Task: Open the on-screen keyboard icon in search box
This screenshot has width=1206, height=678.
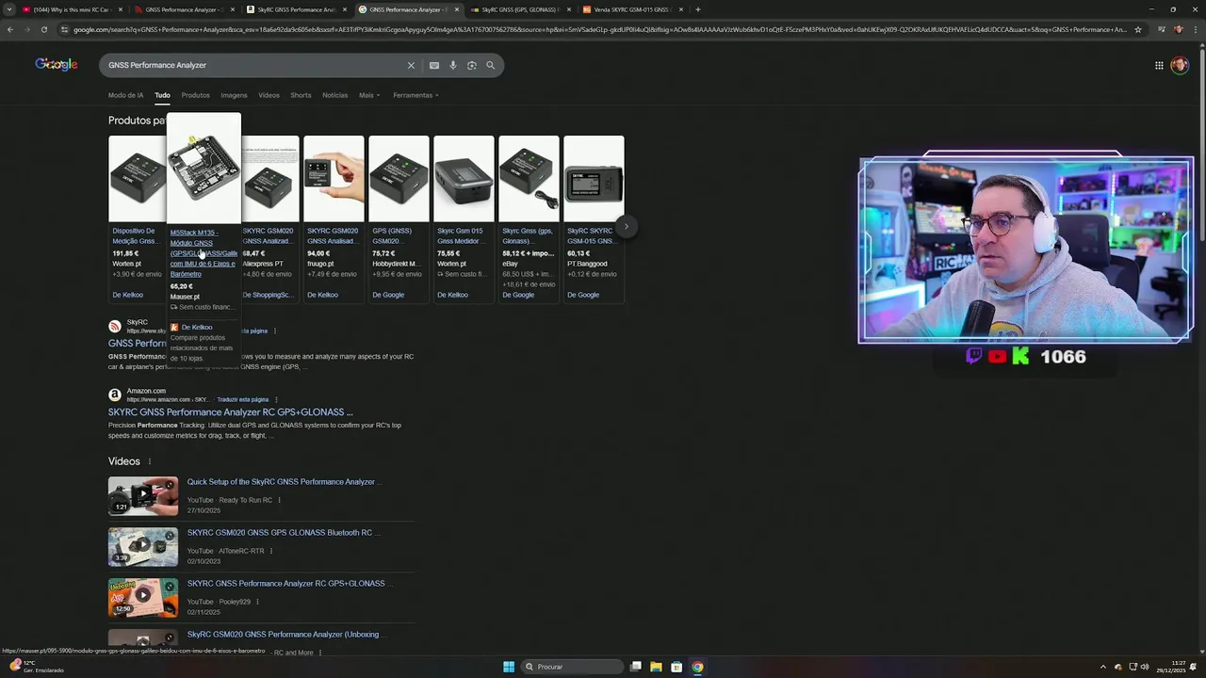Action: coord(434,65)
